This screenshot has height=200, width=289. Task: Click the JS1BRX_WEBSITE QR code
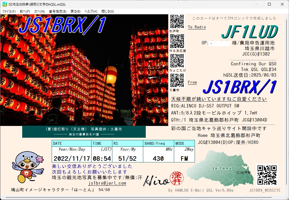point(267,175)
